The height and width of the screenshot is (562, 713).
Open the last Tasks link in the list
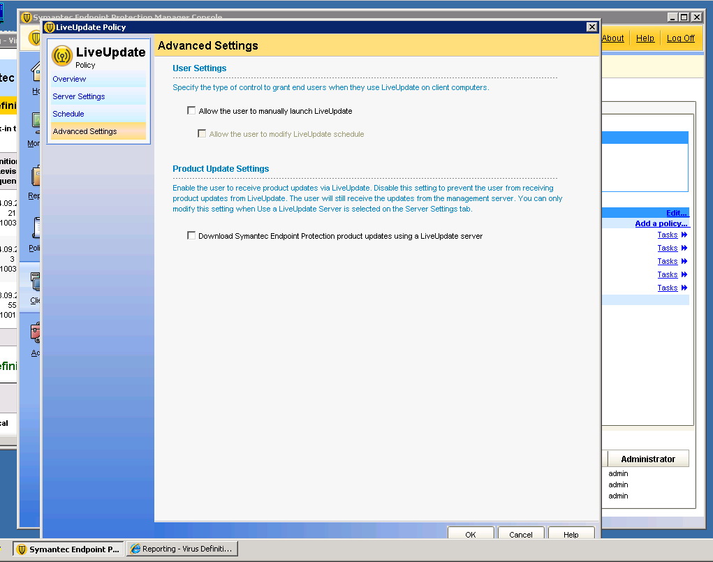[668, 288]
